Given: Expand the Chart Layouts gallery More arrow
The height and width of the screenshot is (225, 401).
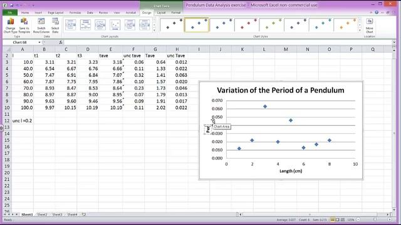Looking at the screenshot, I should (x=154, y=31).
